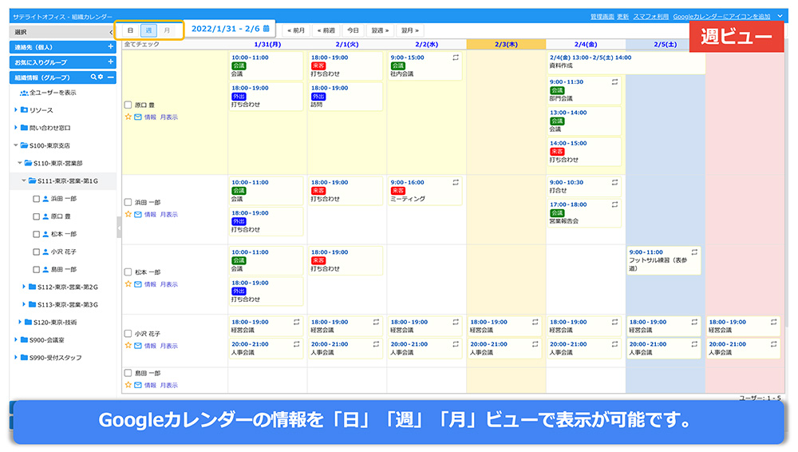798x452 pixels.
Task: Open the スマフォ利用 link
Action: coord(651,17)
